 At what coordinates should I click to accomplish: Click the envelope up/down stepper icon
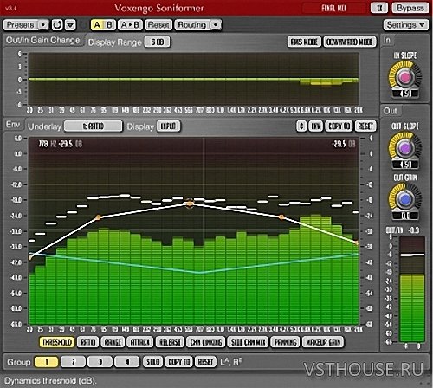coord(301,126)
